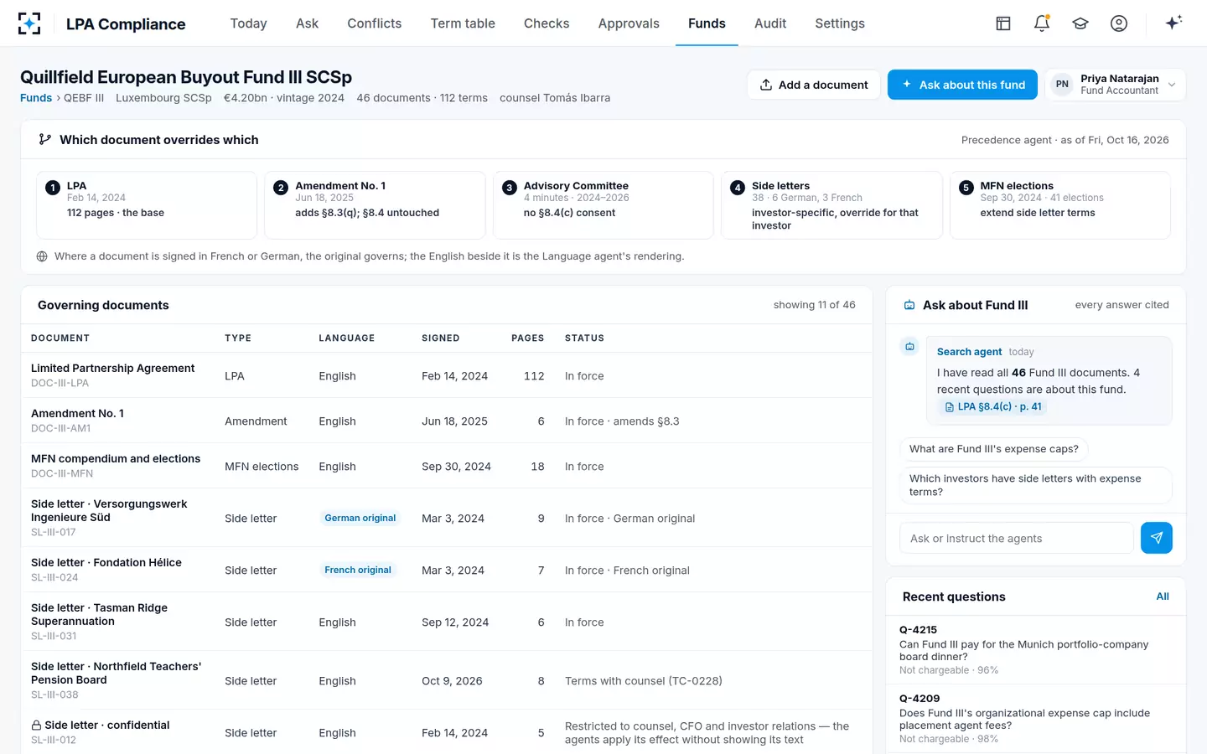
Task: Click the globe icon in language note
Action: click(x=42, y=256)
